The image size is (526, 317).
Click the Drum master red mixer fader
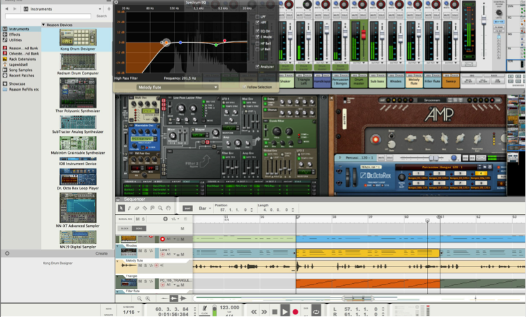point(363,35)
